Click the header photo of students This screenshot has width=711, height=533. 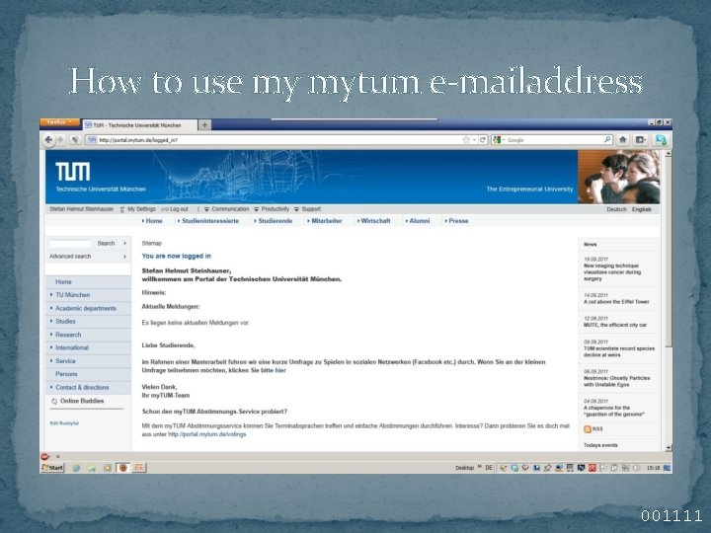(618, 177)
